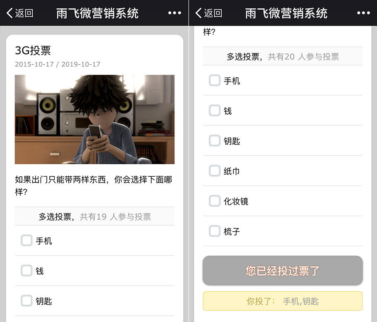Screen dimensions: 377x322
Task: Tap the 多选投票 20人 info bar
Action: [x=283, y=56]
